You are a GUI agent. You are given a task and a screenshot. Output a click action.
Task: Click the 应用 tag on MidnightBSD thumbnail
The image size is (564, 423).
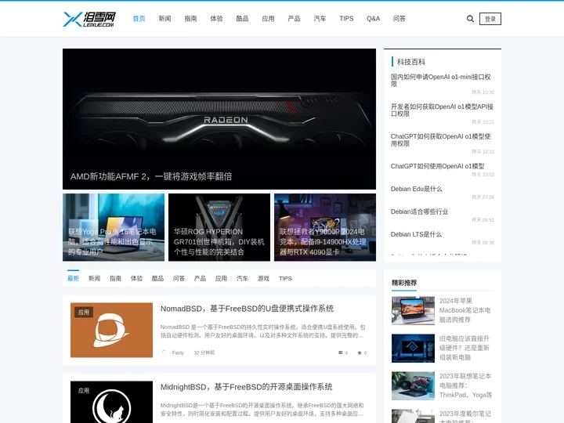pyautogui.click(x=84, y=390)
